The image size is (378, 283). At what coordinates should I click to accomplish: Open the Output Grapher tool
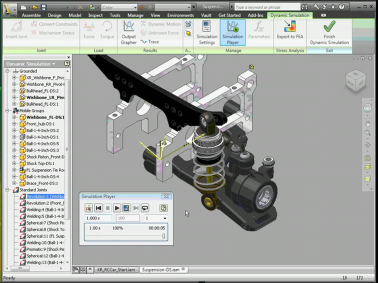128,32
